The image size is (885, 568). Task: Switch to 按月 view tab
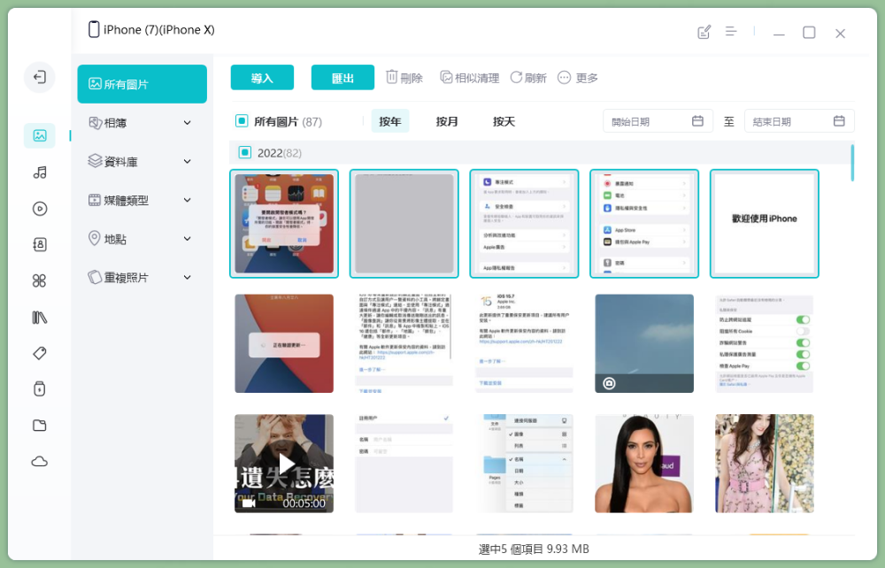tap(447, 121)
